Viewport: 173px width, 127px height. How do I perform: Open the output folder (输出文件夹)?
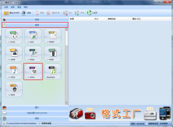coord(12,13)
